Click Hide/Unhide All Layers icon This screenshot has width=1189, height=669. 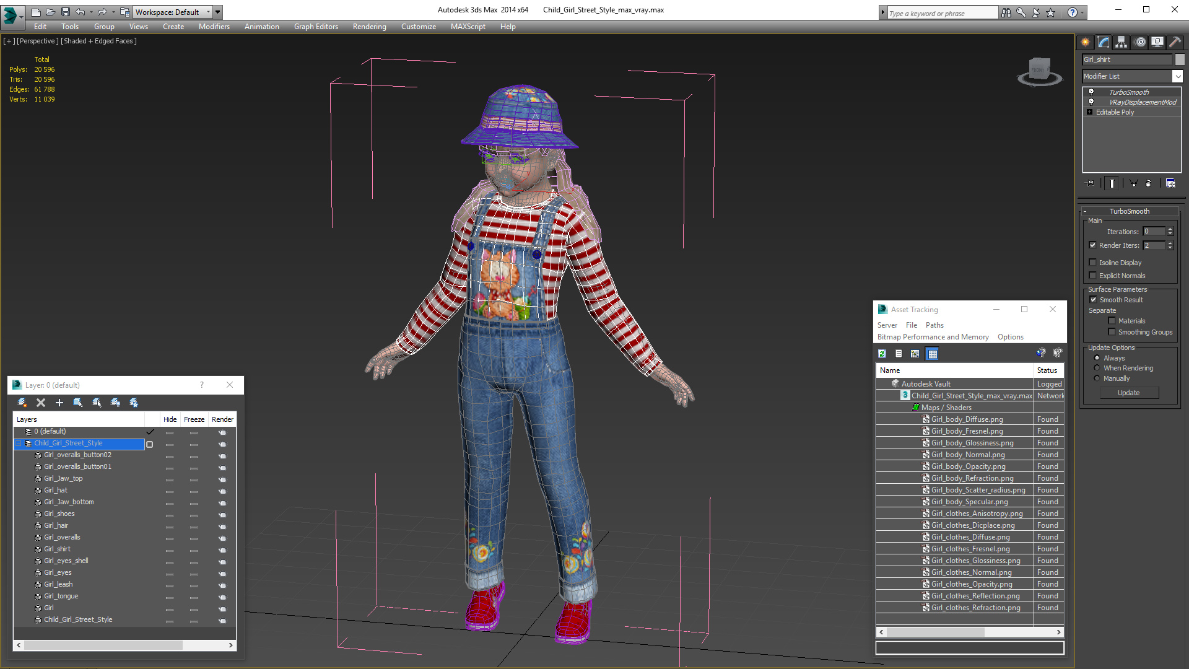[115, 403]
